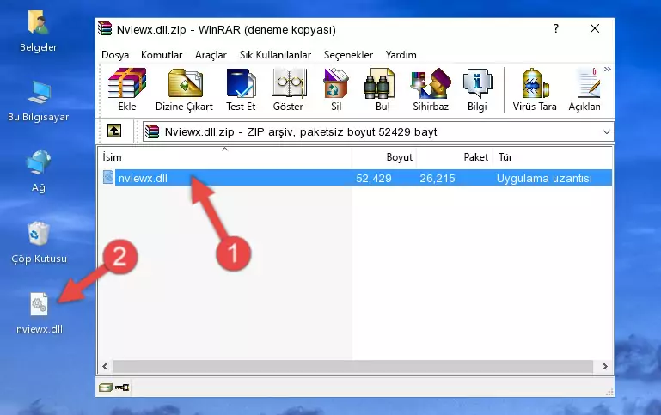This screenshot has width=661, height=415.
Task: Click the help question mark button
Action: [556, 28]
